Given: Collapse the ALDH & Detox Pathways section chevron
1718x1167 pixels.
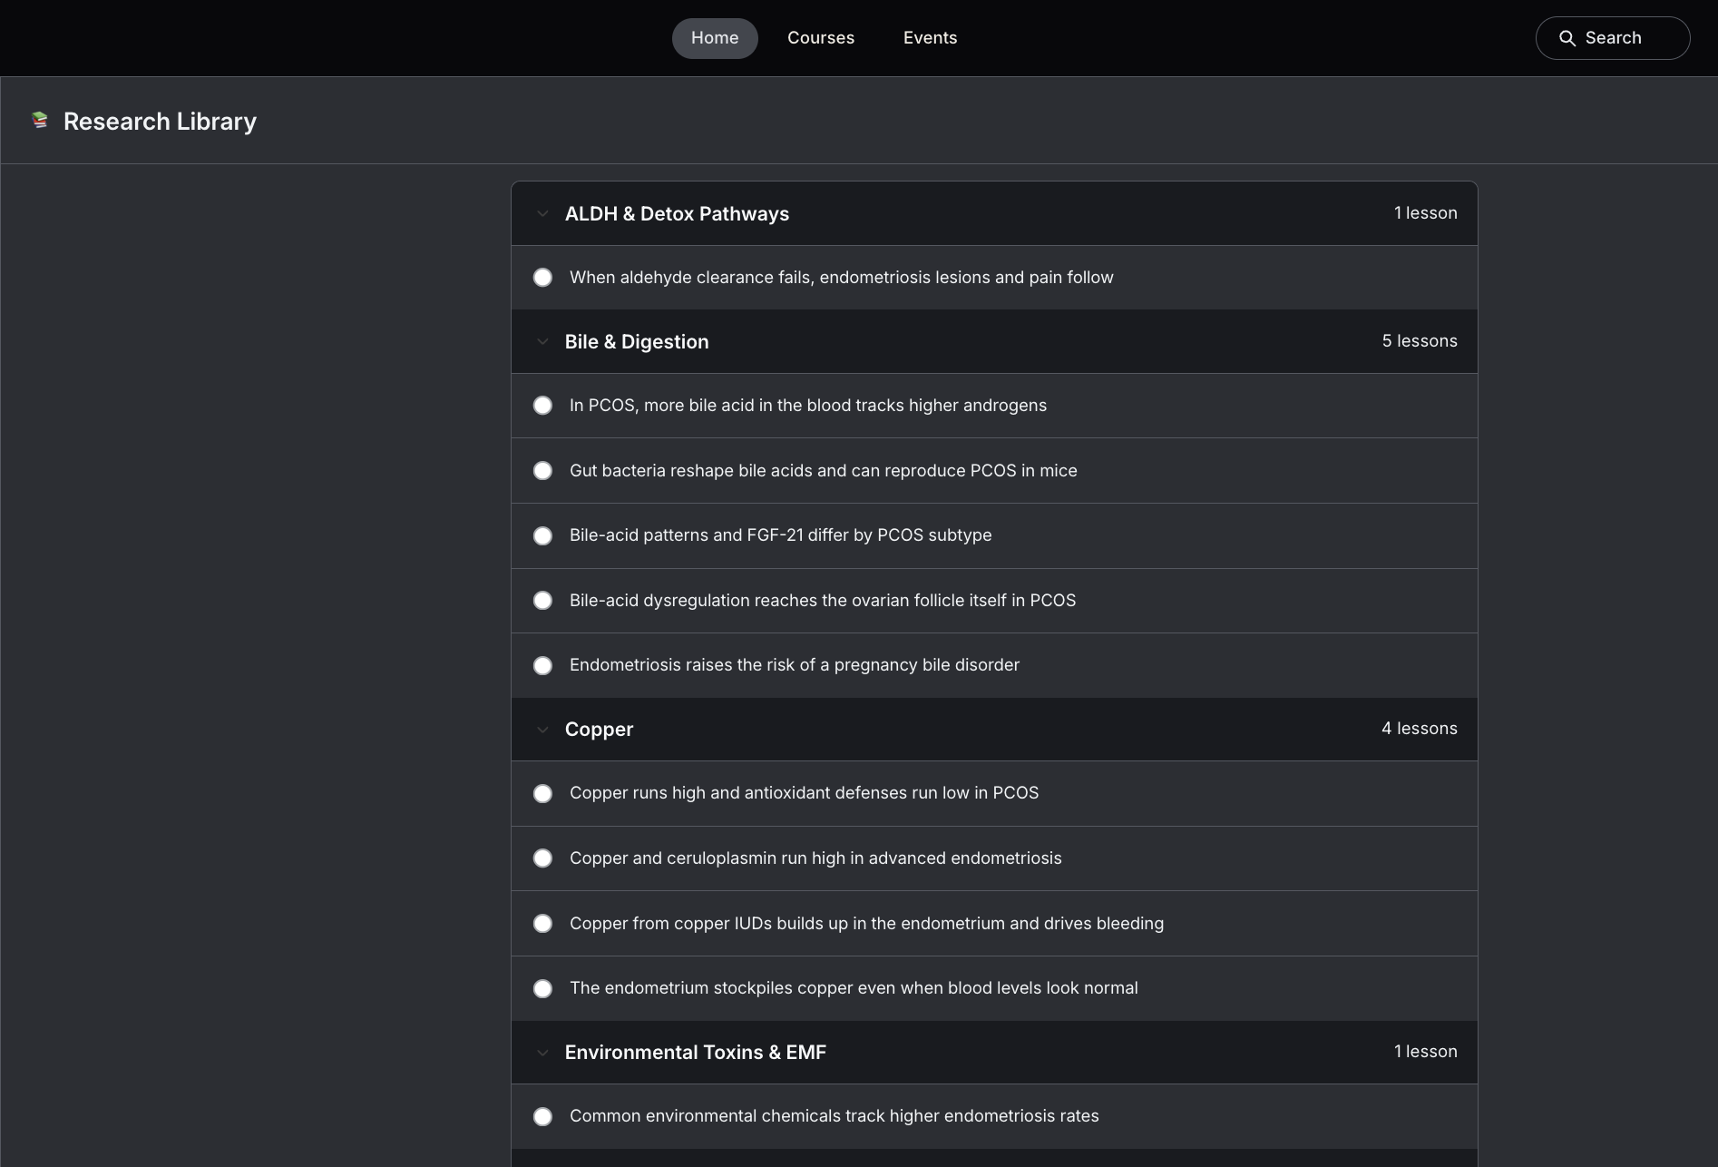Looking at the screenshot, I should point(542,214).
